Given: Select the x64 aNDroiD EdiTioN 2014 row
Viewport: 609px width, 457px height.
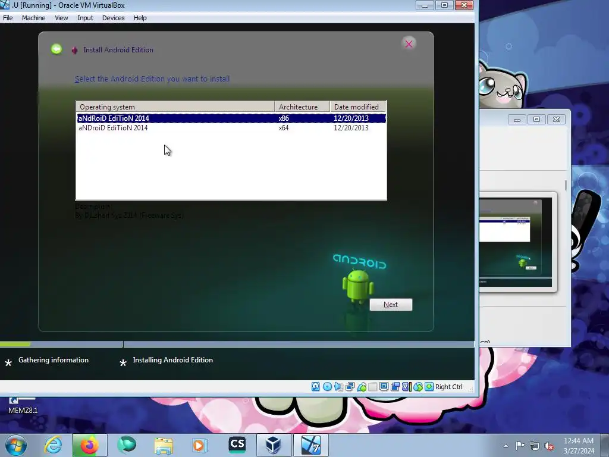Looking at the screenshot, I should 231,128.
